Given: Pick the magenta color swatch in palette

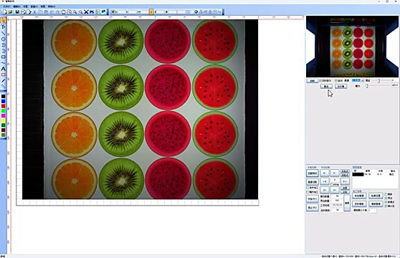Looking at the screenshot, I should click(x=4, y=116).
